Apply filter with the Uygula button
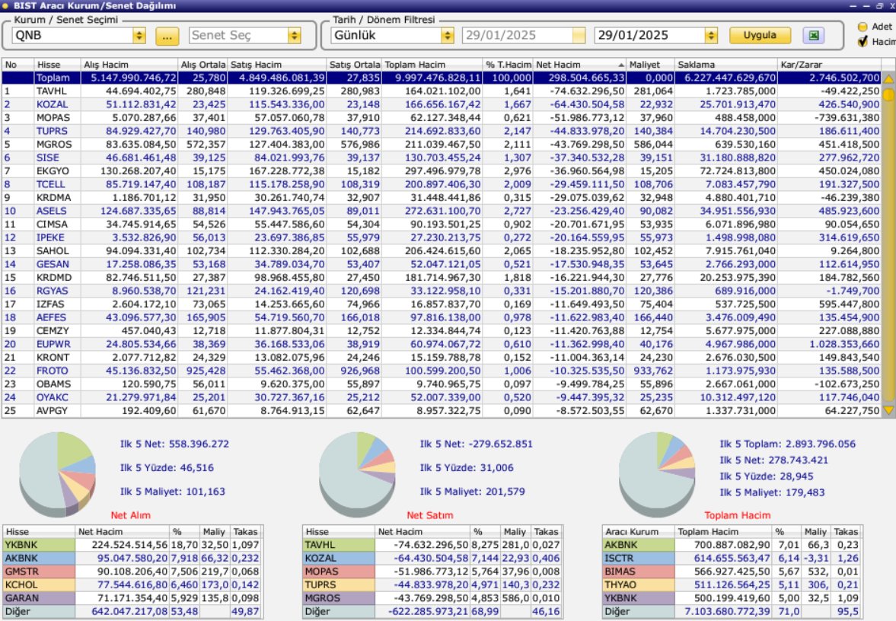Screen dimensions: 896x621 [x=760, y=36]
